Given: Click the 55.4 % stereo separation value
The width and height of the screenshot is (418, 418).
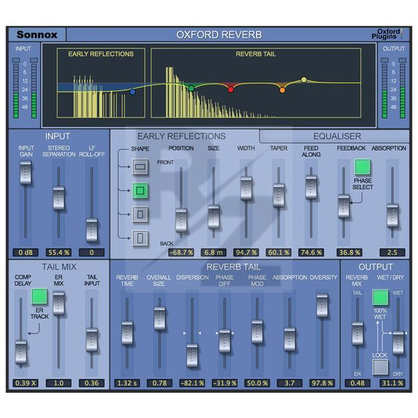Looking at the screenshot, I should click(59, 252).
